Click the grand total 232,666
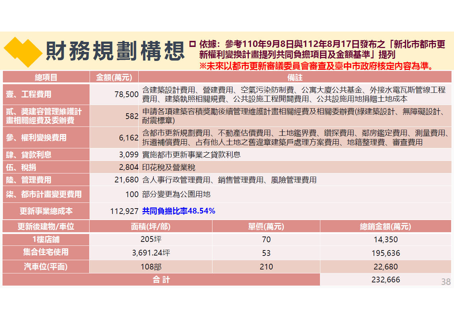This screenshot has width=454, height=320. 386,280
